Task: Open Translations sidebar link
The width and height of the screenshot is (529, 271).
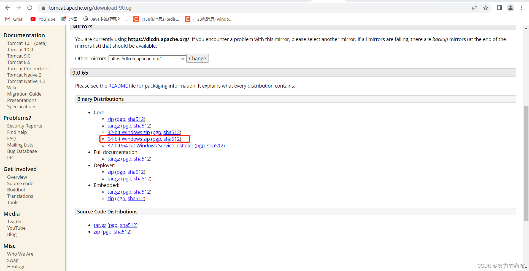Action: pos(20,196)
